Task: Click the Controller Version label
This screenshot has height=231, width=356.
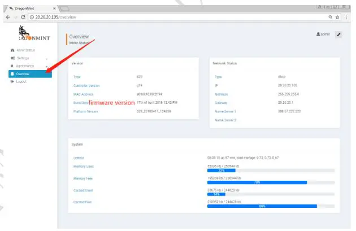Action: [86, 86]
